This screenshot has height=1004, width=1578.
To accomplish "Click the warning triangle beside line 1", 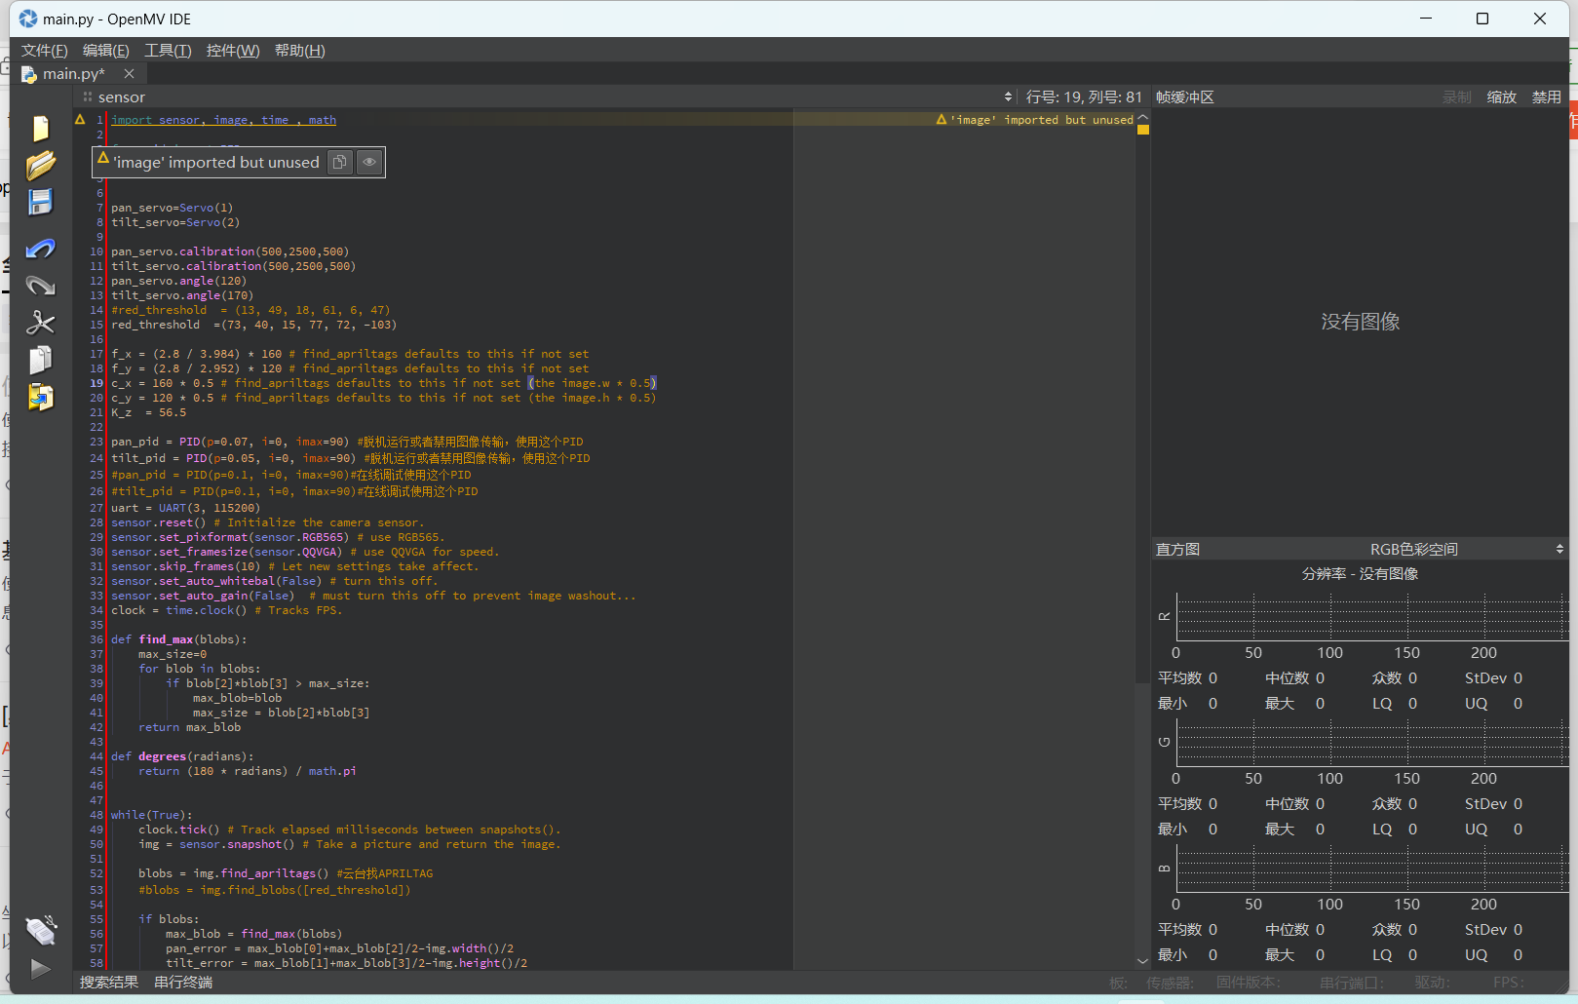I will [81, 120].
